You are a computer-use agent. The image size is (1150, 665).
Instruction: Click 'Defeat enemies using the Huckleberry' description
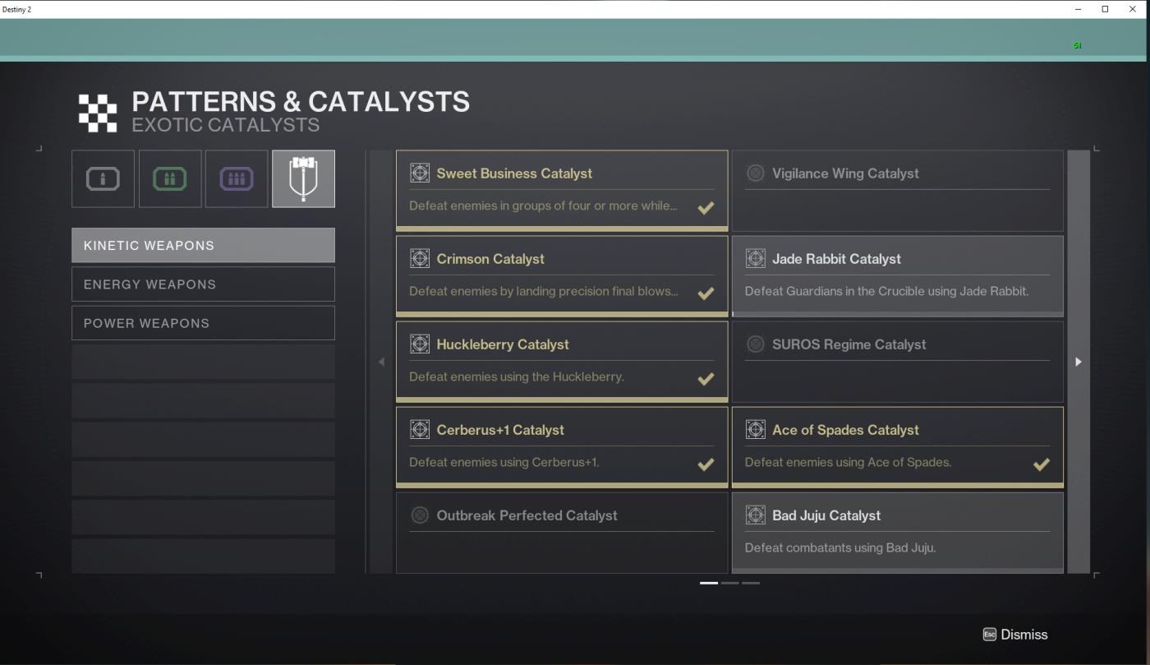pyautogui.click(x=517, y=376)
